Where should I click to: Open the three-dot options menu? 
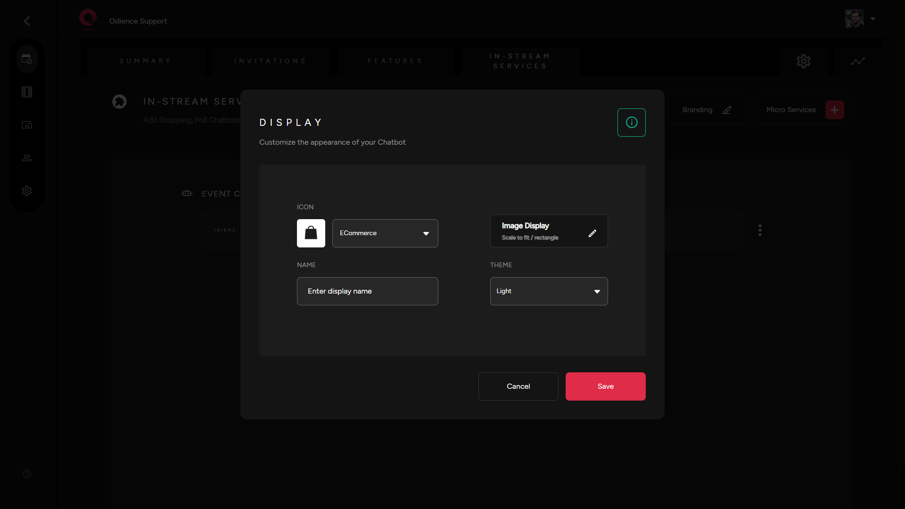760,230
